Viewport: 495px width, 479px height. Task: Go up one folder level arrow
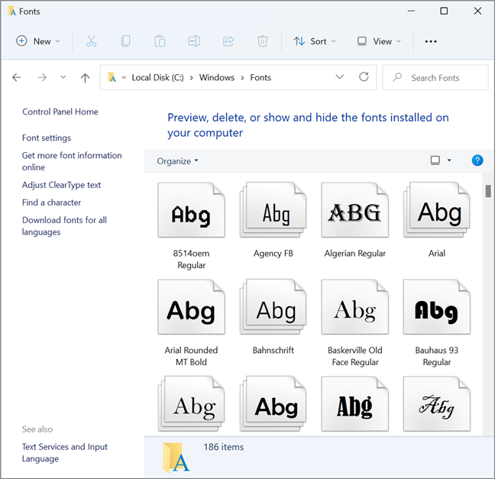(85, 77)
